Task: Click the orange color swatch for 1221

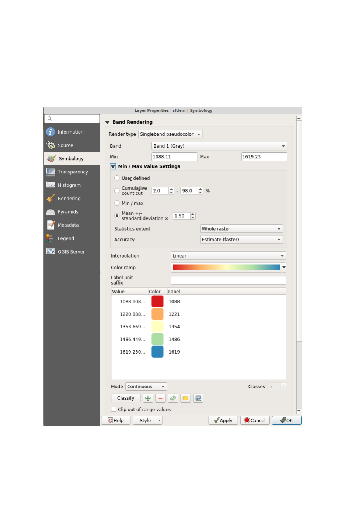Action: point(157,314)
